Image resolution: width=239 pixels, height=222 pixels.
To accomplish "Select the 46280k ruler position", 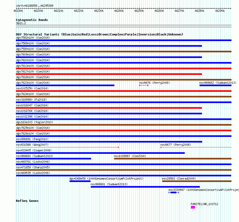I will (200, 11).
